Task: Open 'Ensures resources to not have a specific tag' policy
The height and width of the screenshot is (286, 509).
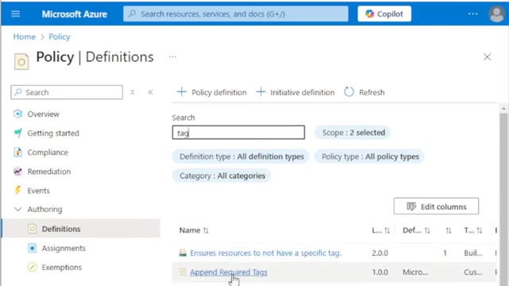Action: pos(266,253)
